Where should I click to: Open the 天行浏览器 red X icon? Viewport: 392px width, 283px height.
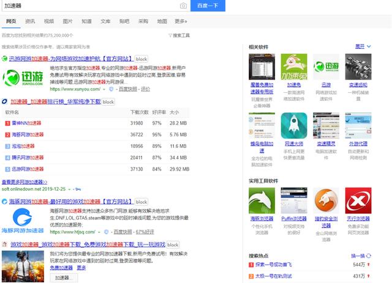click(x=358, y=200)
